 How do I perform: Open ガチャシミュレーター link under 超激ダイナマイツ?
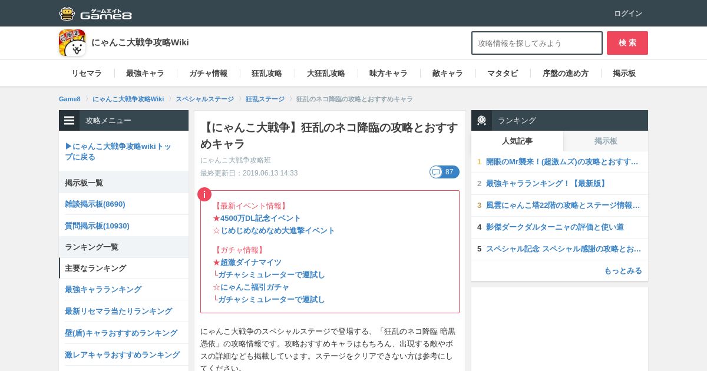pyautogui.click(x=272, y=274)
